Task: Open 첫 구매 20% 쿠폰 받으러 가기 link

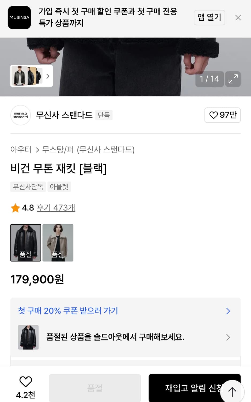Action: pos(68,311)
